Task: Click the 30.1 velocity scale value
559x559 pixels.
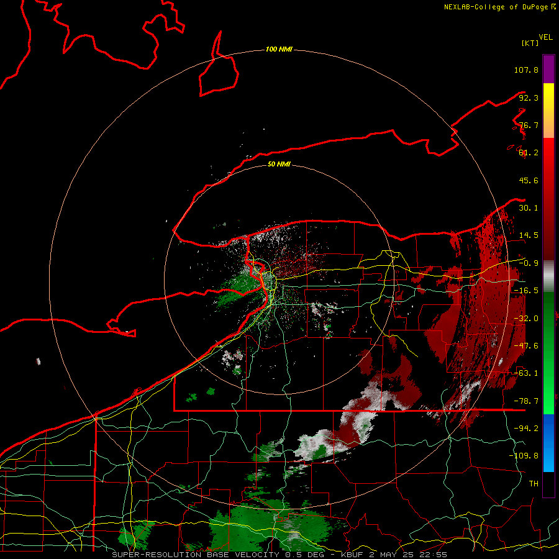Action: [529, 208]
